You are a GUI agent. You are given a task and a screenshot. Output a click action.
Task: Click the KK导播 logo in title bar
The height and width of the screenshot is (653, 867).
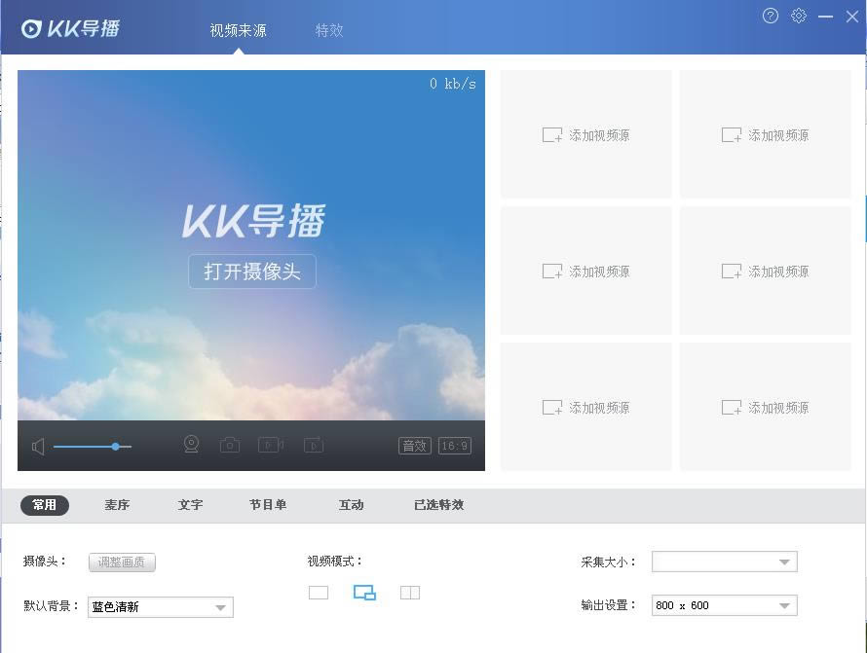[x=70, y=28]
